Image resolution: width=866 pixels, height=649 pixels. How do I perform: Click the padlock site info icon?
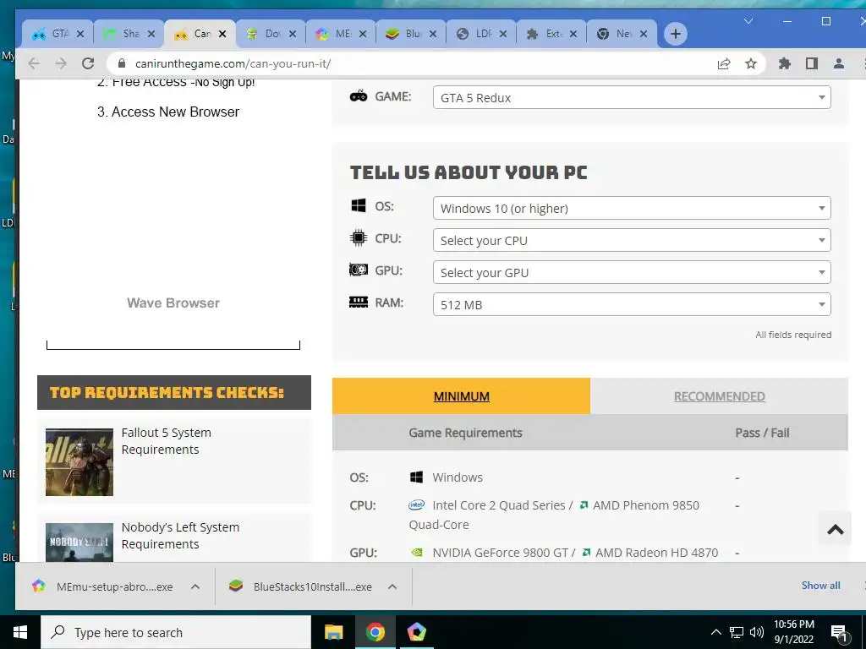pos(122,63)
